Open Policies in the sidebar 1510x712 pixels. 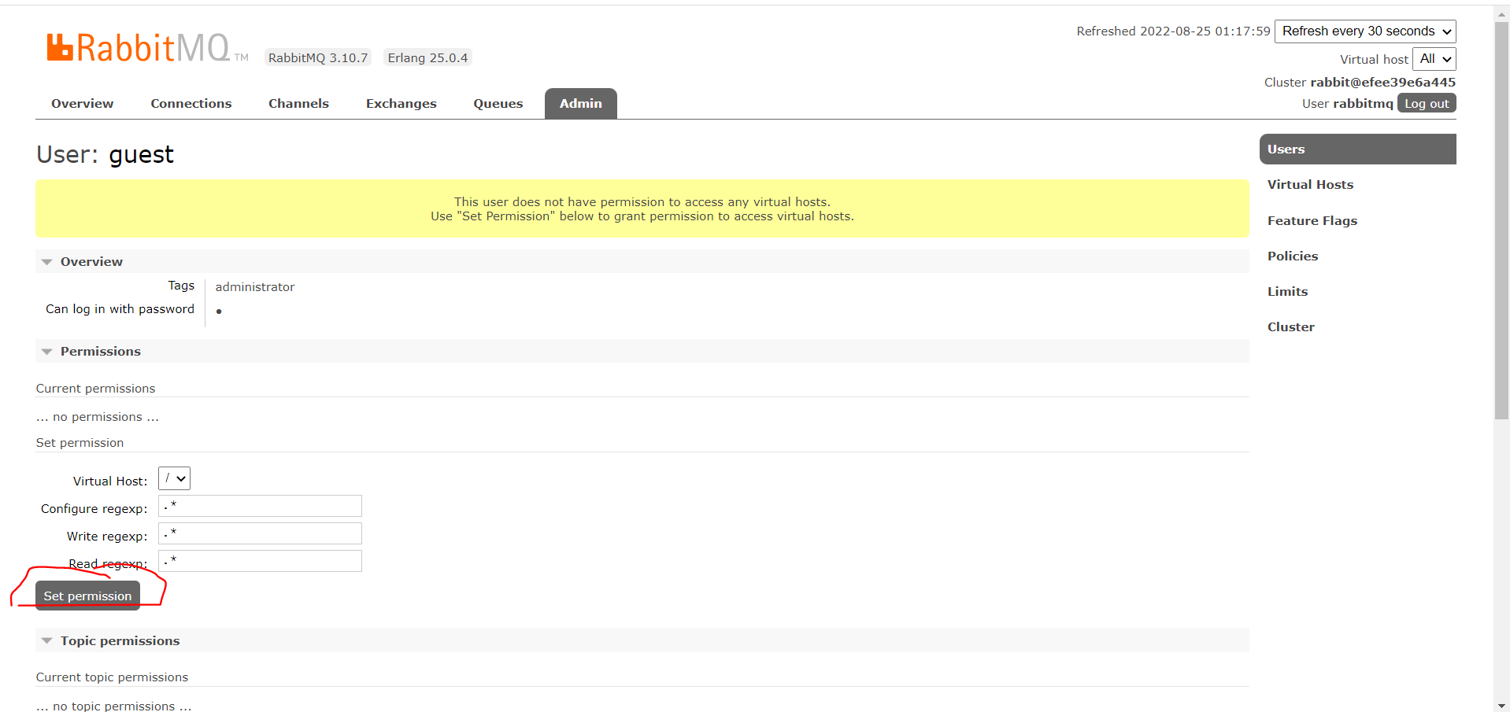click(1293, 256)
